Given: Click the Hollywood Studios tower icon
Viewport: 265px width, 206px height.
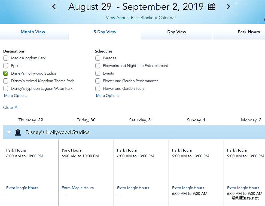Looking at the screenshot, I should (x=18, y=132).
